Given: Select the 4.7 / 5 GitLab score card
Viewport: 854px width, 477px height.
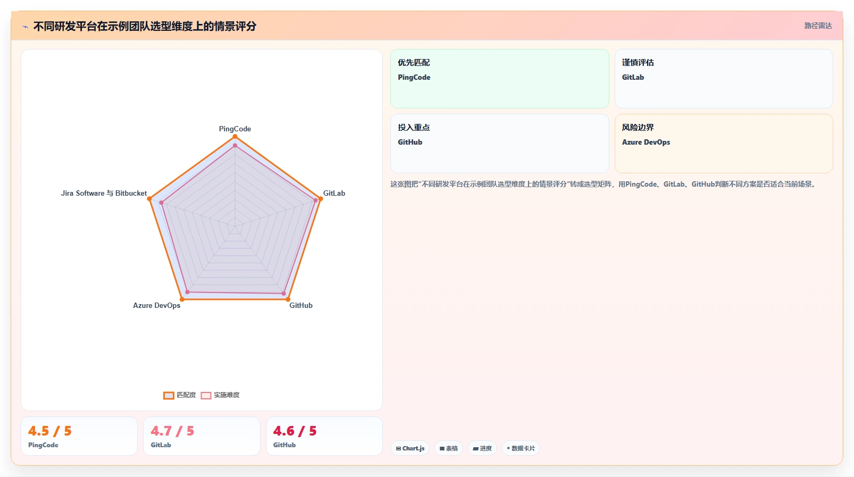Looking at the screenshot, I should [202, 436].
